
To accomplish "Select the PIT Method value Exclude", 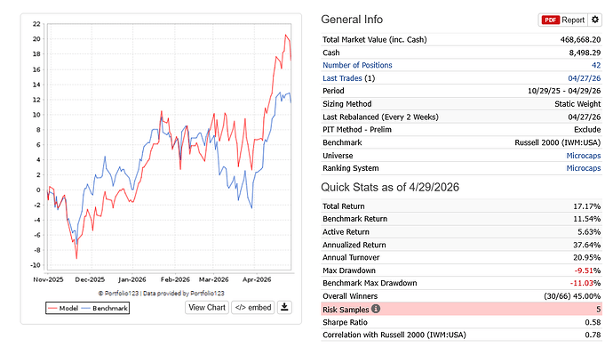I will pos(587,129).
